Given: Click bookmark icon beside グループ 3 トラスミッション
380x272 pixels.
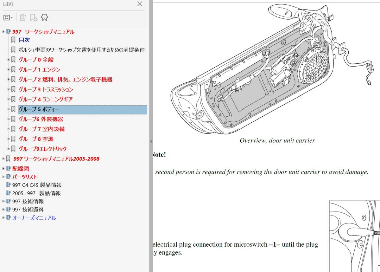Looking at the screenshot, I should 13,89.
